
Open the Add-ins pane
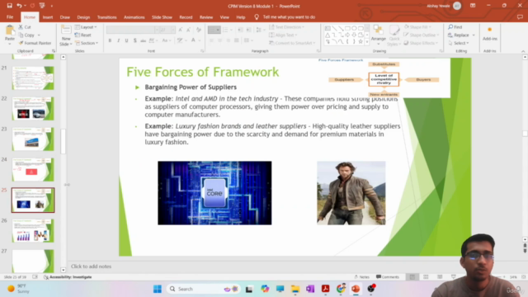tap(489, 34)
